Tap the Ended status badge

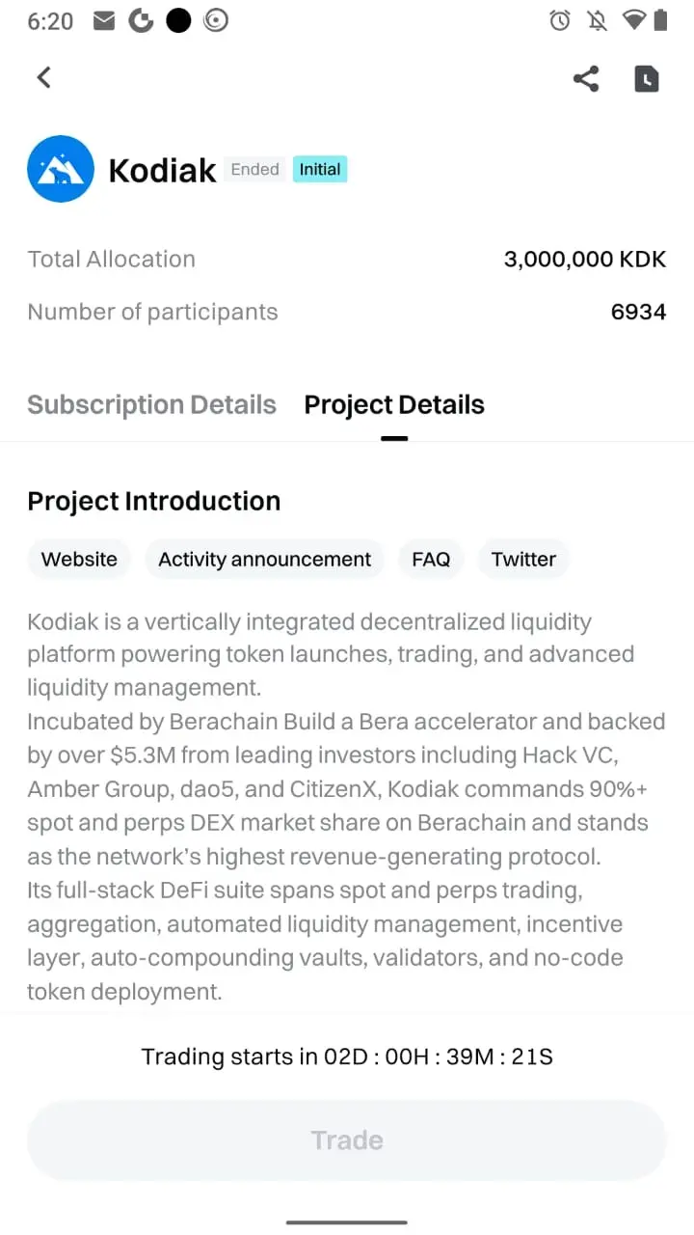pyautogui.click(x=255, y=170)
